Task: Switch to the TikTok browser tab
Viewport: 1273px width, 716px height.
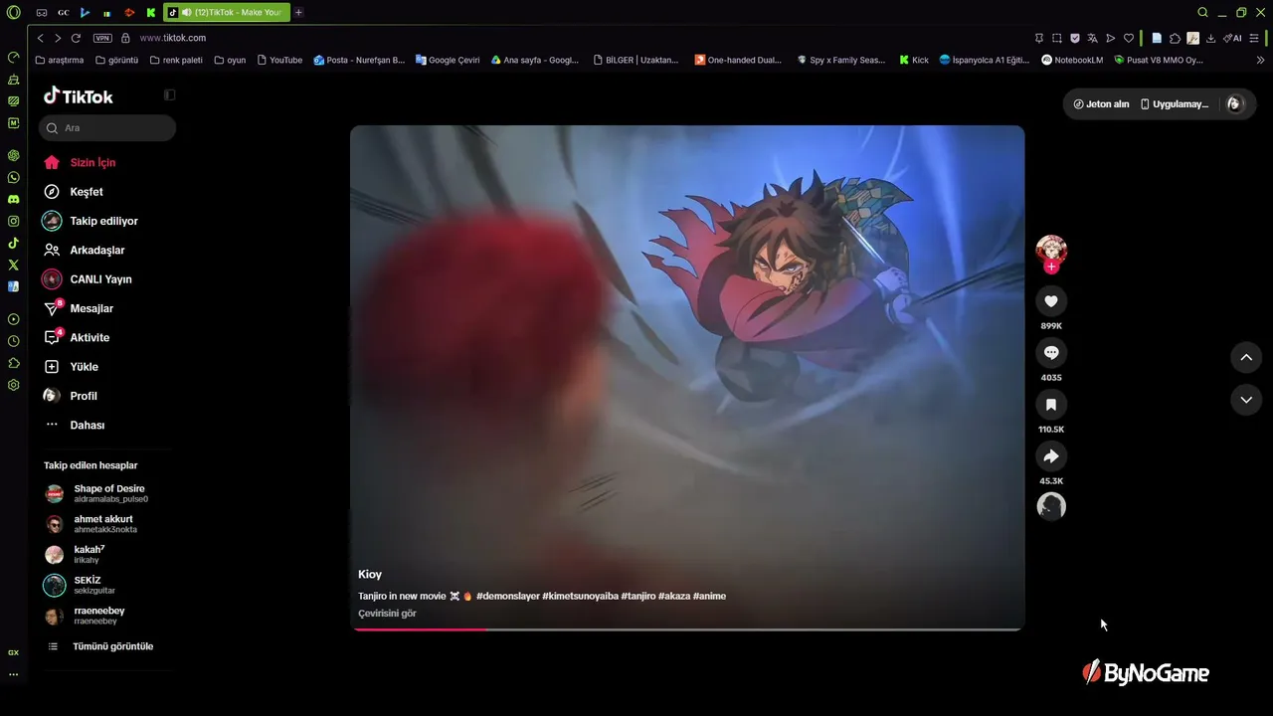Action: point(226,12)
